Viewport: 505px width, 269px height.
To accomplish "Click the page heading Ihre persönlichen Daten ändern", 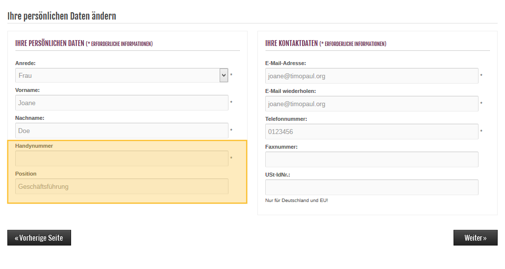I will tap(62, 16).
